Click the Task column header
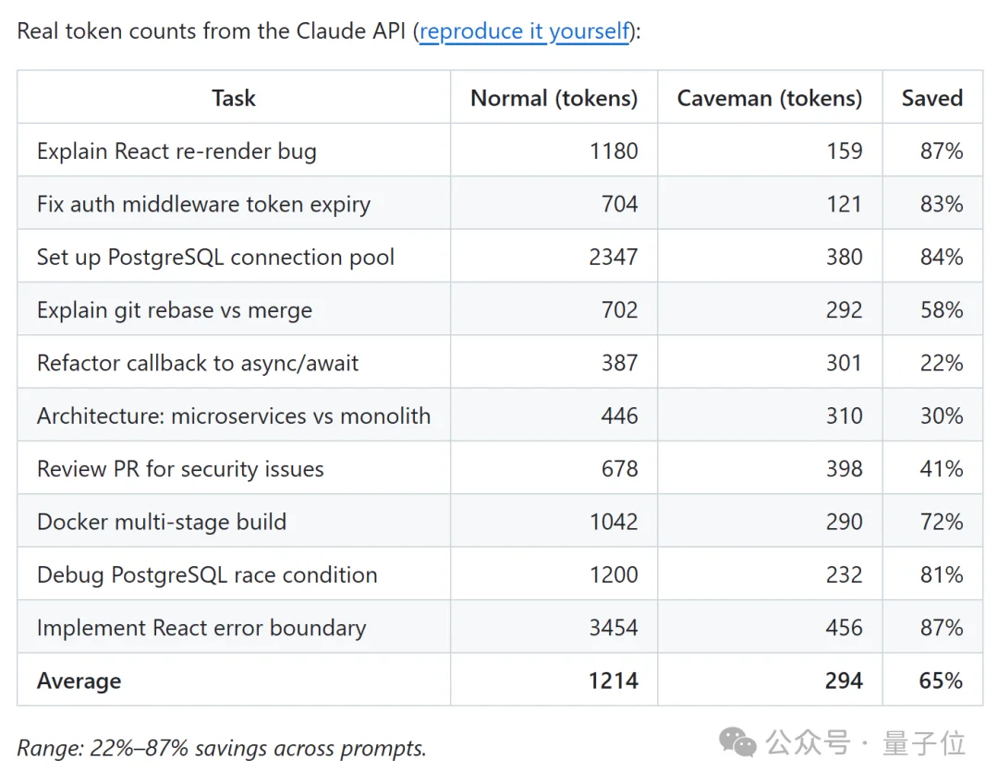Screen dimensions: 998x783 (x=233, y=98)
